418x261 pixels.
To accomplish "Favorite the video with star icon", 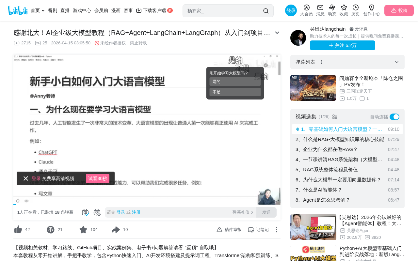I will pyautogui.click(x=83, y=230).
